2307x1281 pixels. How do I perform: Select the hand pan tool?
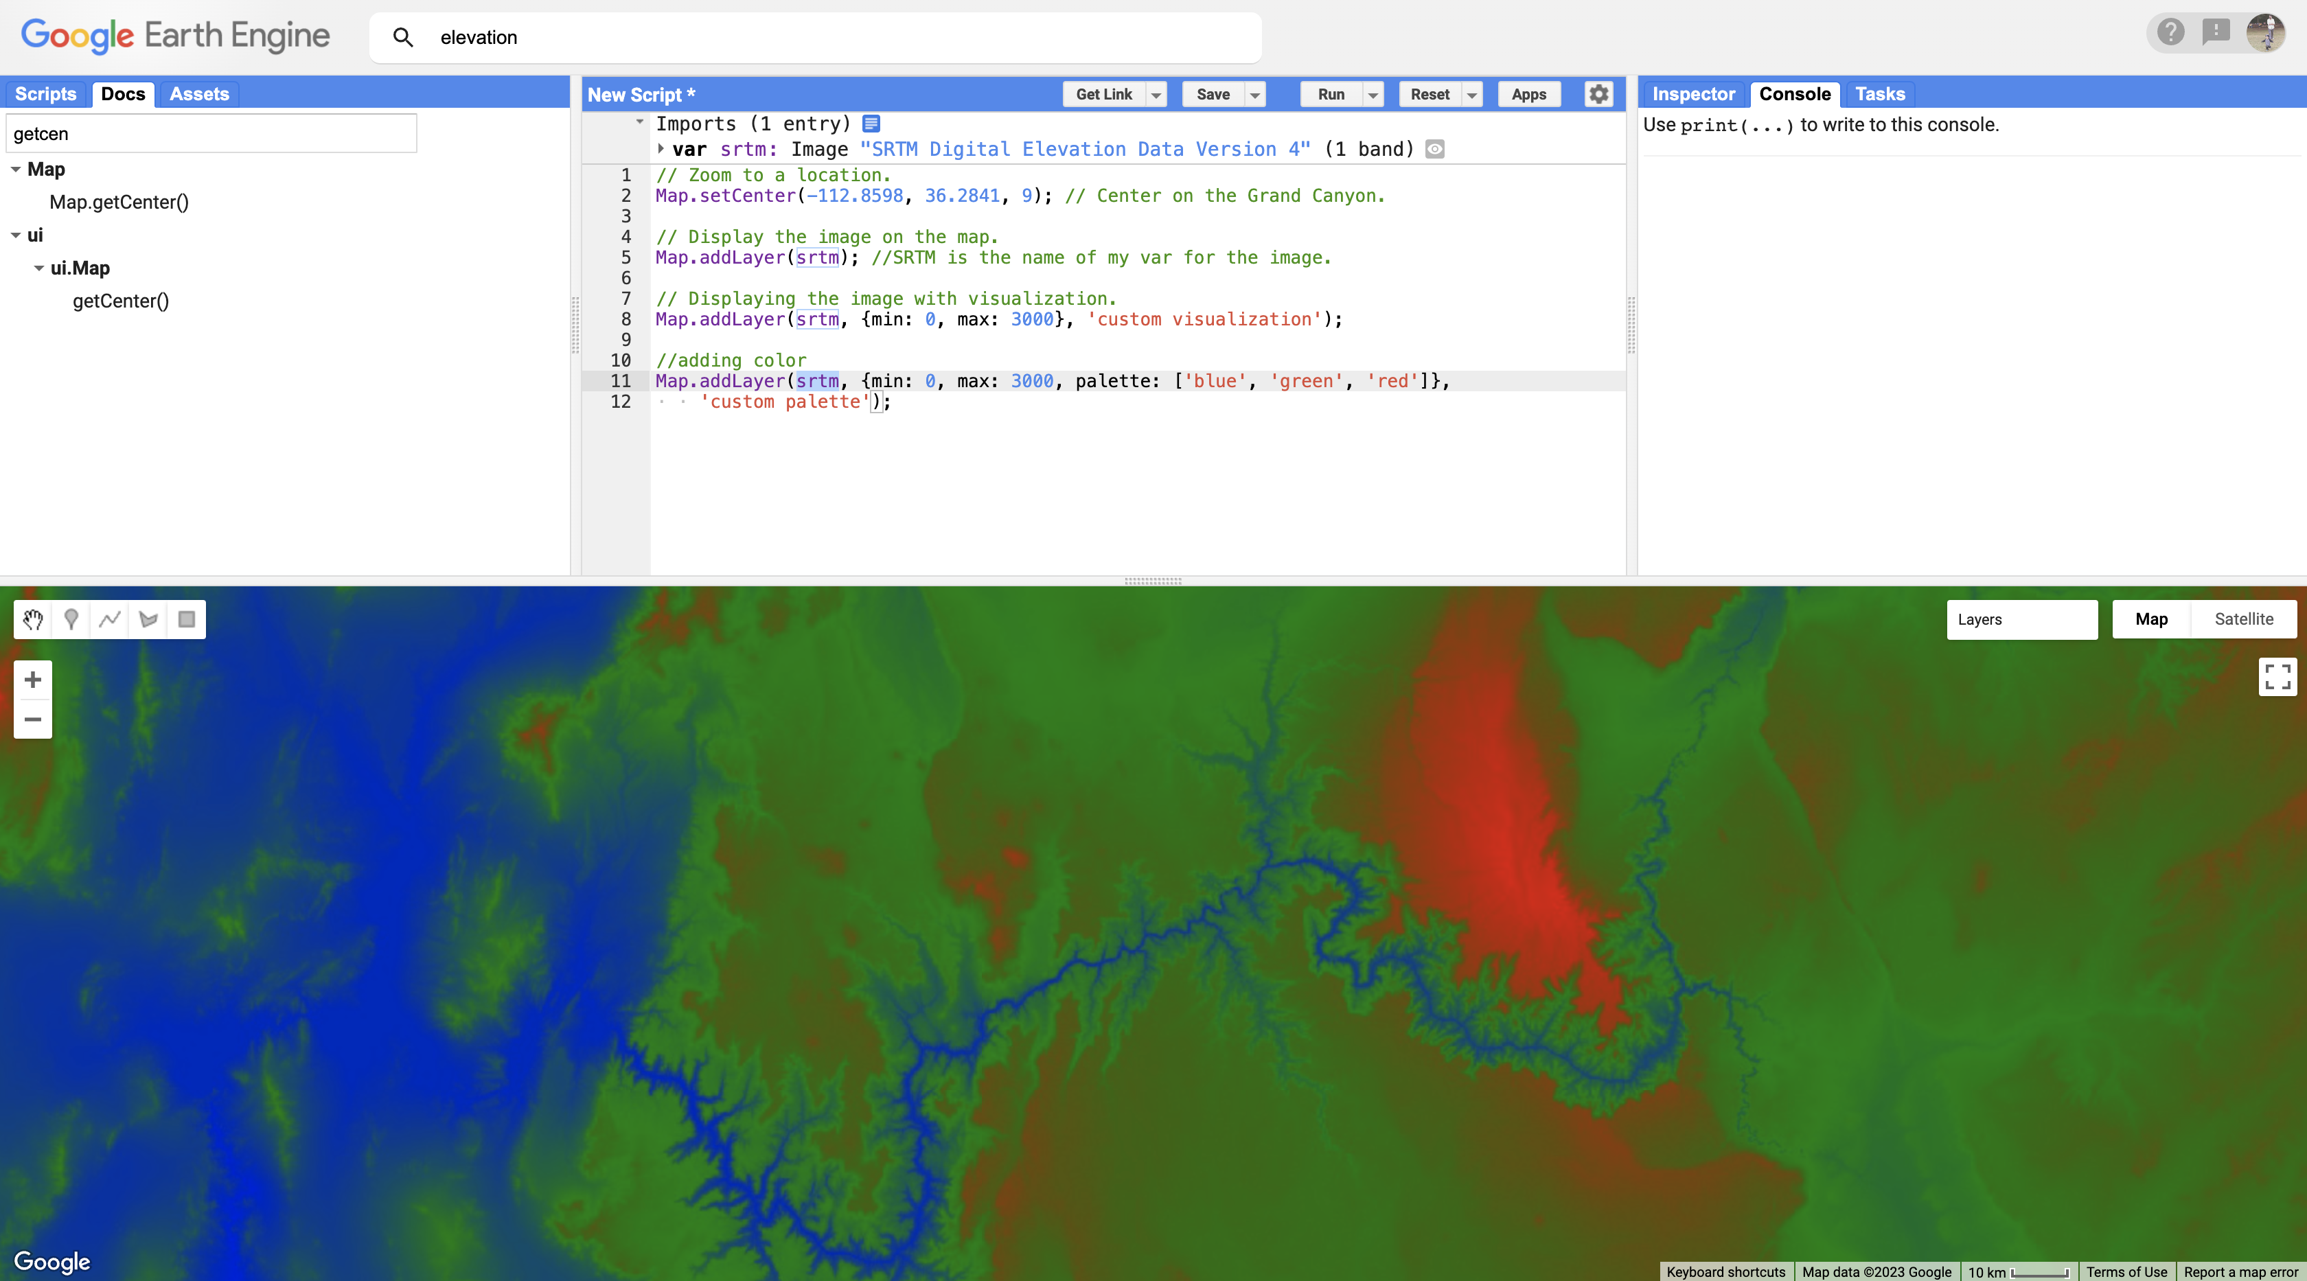(x=33, y=619)
